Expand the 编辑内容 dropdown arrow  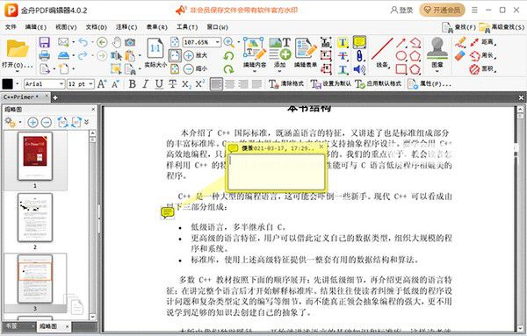tap(255, 71)
